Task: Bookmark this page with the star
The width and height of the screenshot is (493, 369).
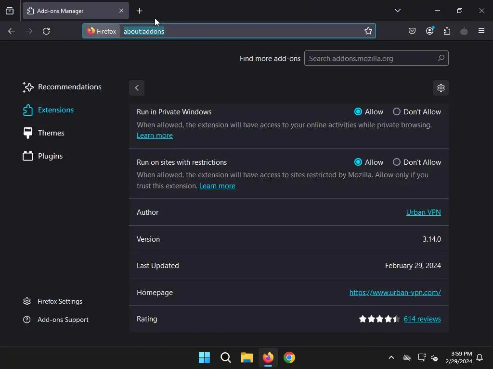Action: 368,31
